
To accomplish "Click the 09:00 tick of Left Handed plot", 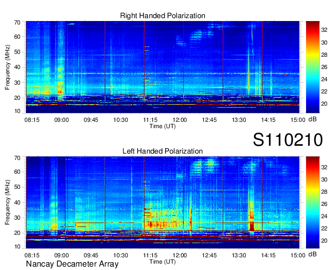I will point(61,255).
